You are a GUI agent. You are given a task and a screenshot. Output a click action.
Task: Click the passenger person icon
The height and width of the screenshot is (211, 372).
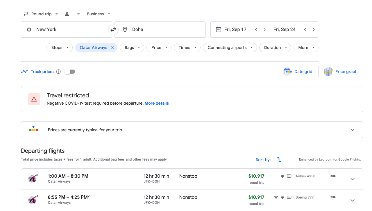(x=67, y=14)
